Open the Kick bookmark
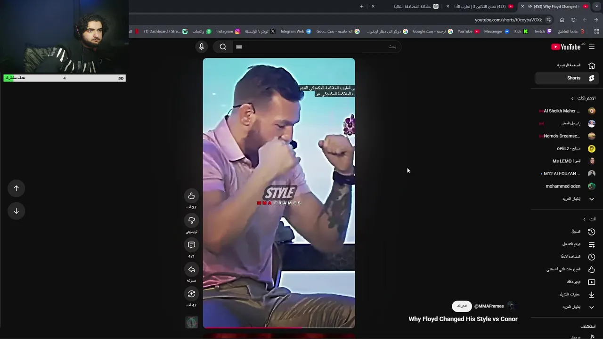The width and height of the screenshot is (603, 339). pyautogui.click(x=521, y=32)
